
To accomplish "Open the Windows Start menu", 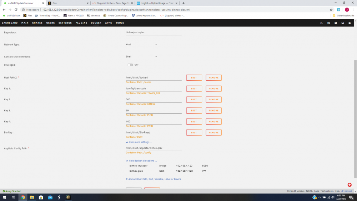I will click(4, 197).
